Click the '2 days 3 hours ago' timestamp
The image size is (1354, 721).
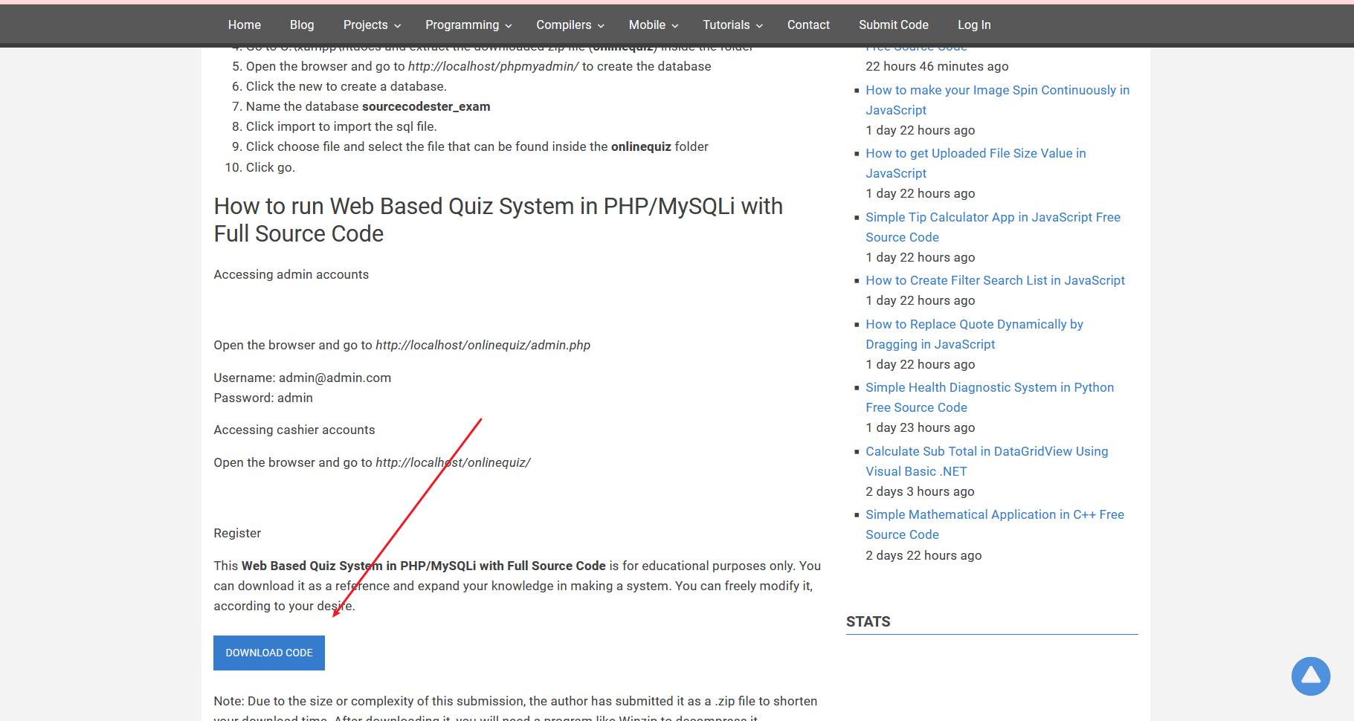[920, 491]
